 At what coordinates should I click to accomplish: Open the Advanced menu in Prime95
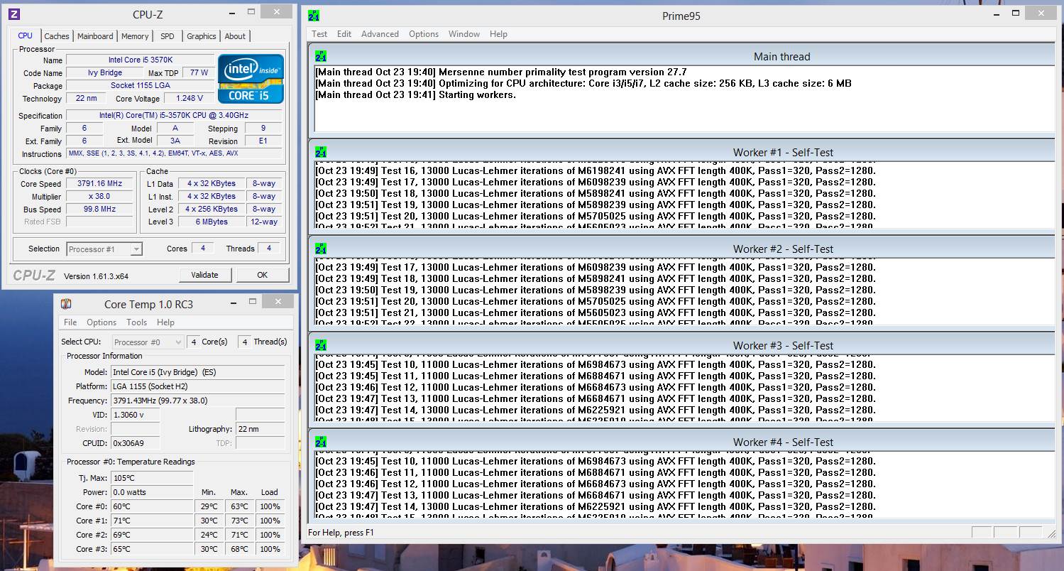coord(380,34)
